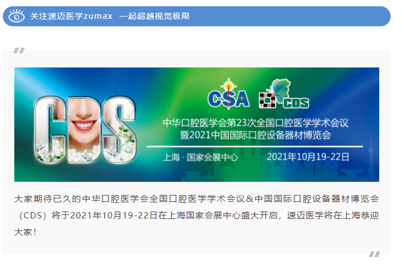Click the eye icon in blue header
The width and height of the screenshot is (401, 271).
pyautogui.click(x=17, y=16)
